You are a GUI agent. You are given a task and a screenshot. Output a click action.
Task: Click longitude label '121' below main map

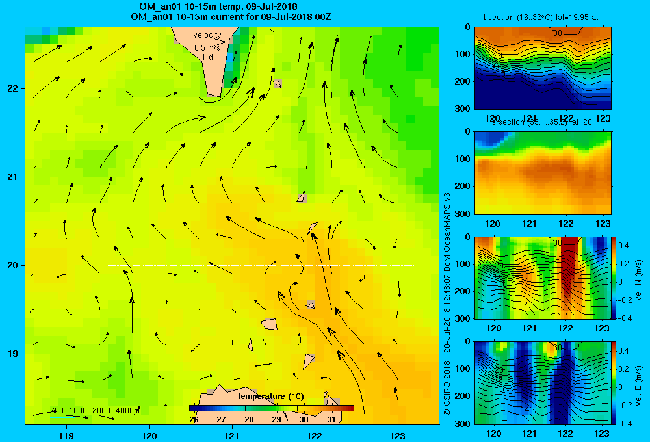[232, 435]
